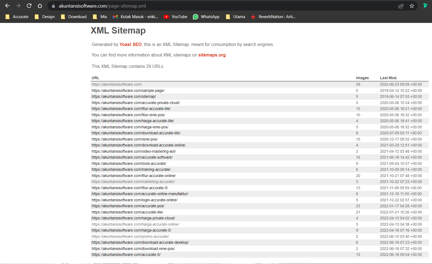Go back with the browser back arrow

(x=7, y=6)
